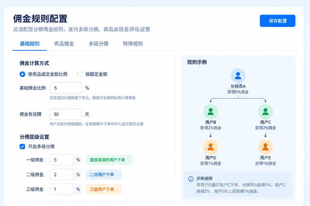Click the 用户E orange avatar icon
This screenshot has width=310, height=206.
pos(266,147)
